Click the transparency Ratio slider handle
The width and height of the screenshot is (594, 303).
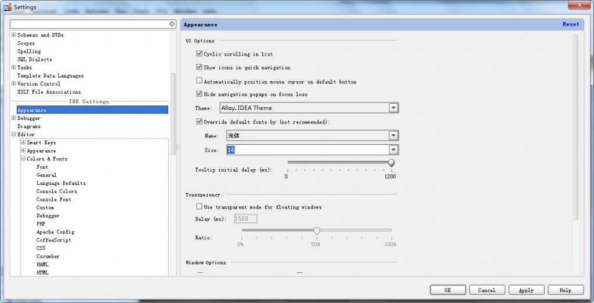[x=317, y=231]
